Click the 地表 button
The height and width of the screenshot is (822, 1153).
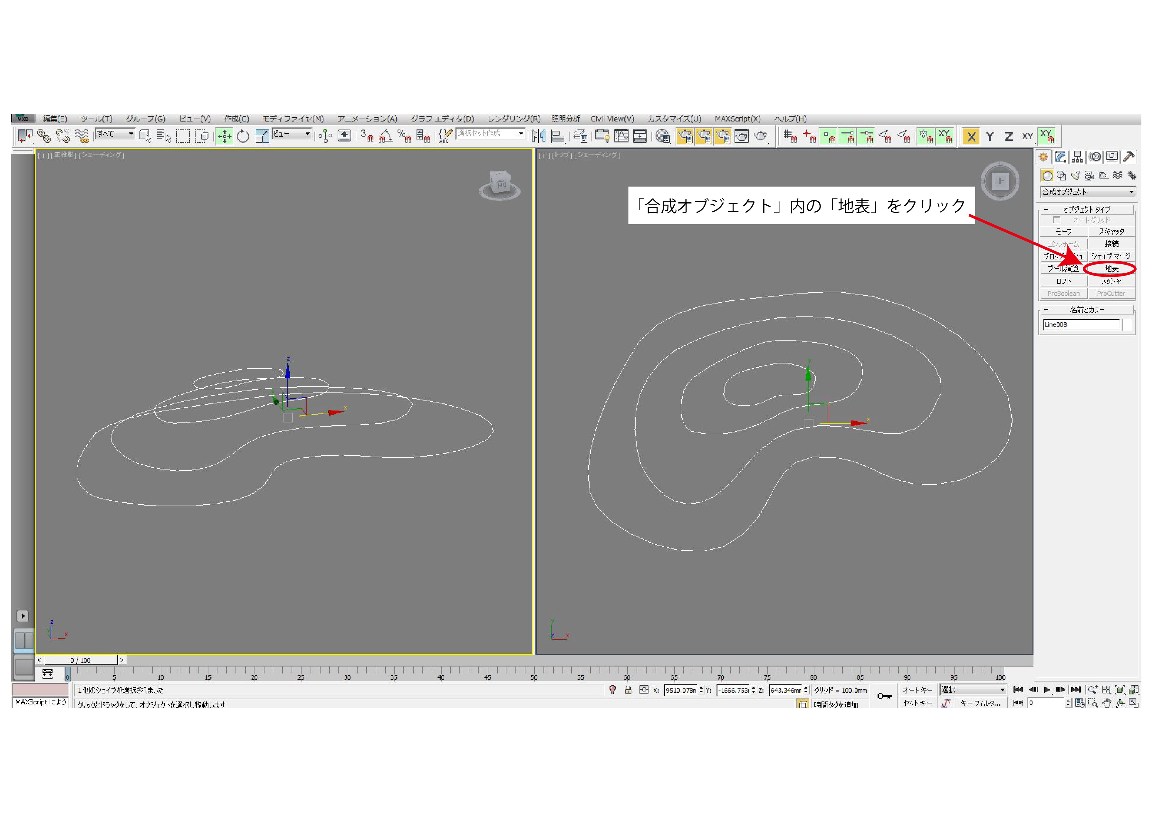[x=1111, y=269]
